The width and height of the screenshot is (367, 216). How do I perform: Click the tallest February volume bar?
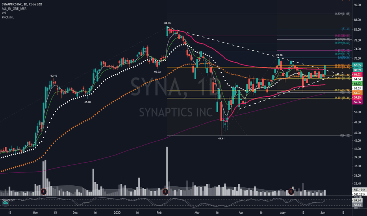(167, 171)
